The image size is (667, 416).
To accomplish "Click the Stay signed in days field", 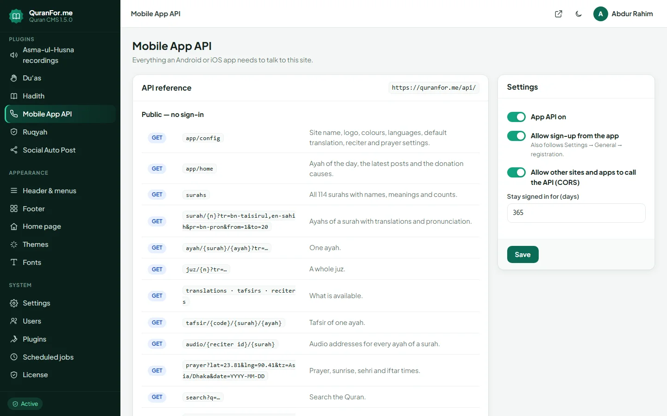I will point(576,213).
